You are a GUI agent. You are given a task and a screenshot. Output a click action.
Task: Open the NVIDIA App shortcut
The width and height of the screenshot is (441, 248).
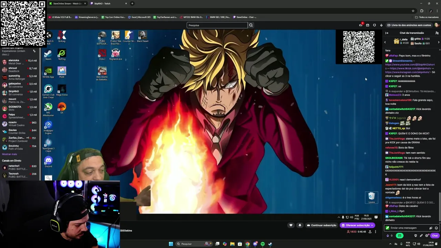[48, 73]
